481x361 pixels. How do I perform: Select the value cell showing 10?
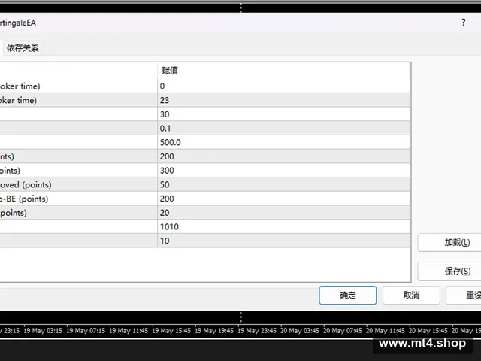(284, 241)
